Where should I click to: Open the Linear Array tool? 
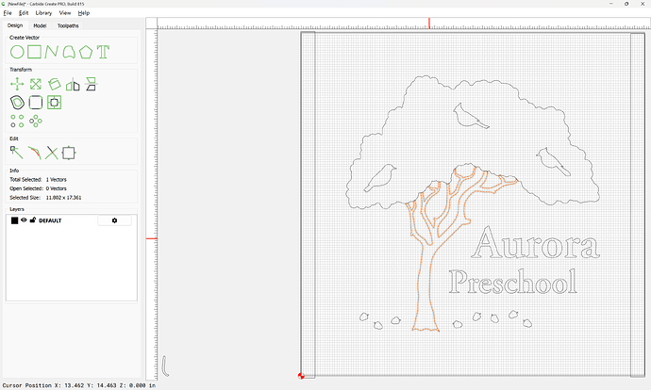[x=17, y=121]
